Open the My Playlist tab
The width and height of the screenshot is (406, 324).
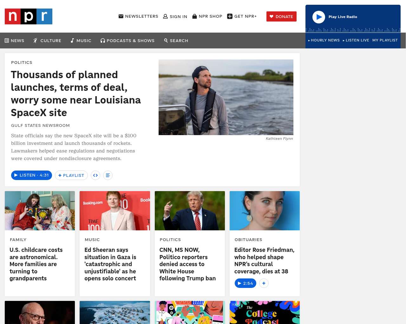(385, 40)
